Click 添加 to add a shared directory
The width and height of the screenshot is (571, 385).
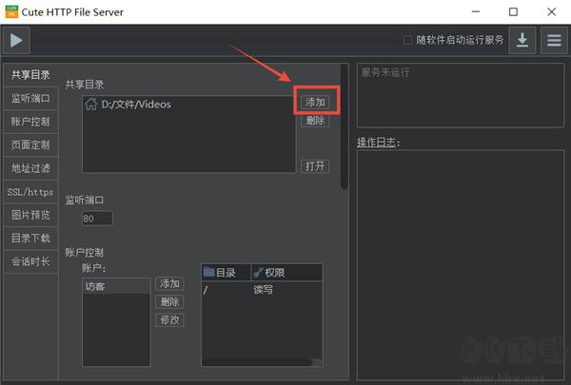(315, 102)
